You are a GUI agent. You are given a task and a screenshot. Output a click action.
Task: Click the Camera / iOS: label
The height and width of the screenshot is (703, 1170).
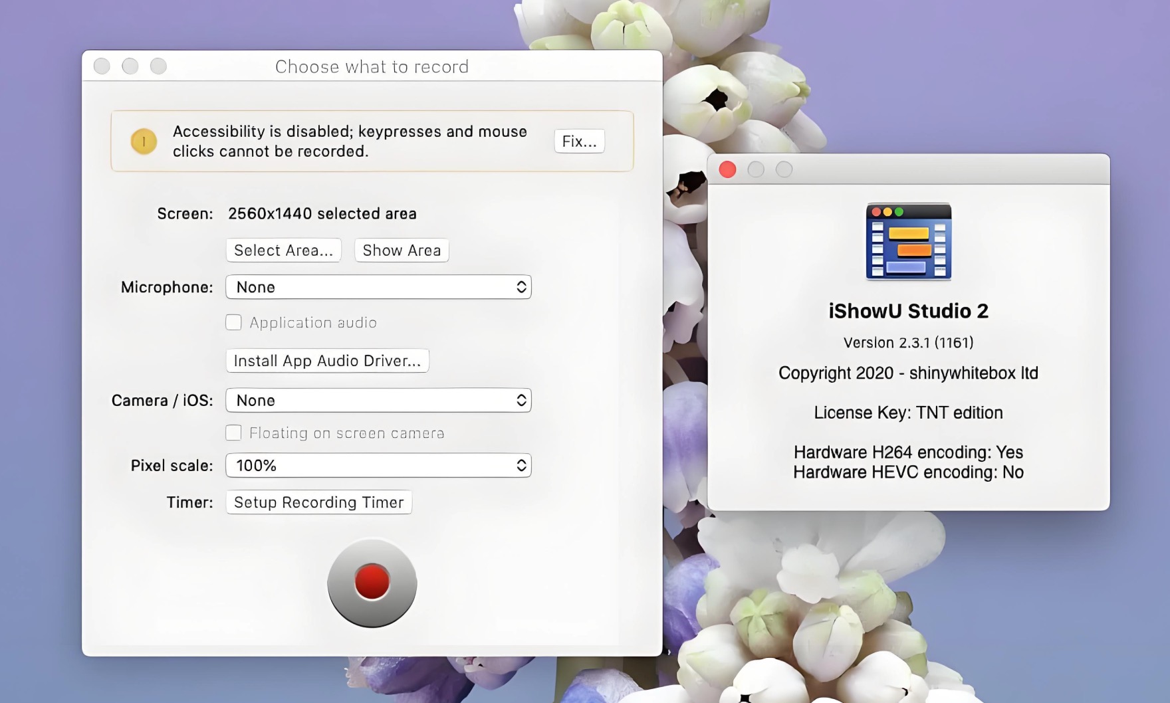(162, 400)
